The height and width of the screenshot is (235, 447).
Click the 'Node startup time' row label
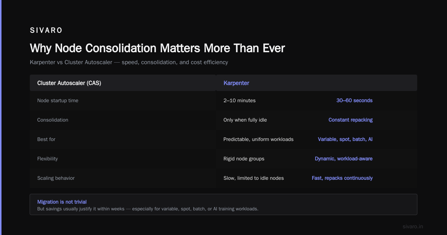coord(58,101)
